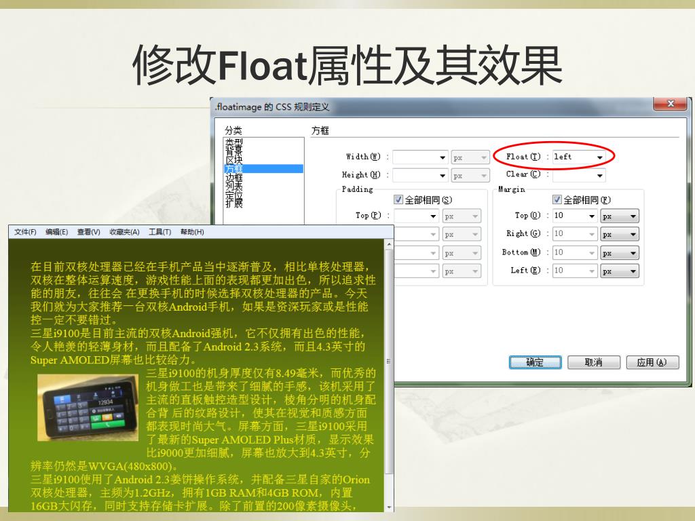Close the CSS rule definition dialog
Image resolution: width=695 pixels, height=521 pixels.
click(x=671, y=104)
